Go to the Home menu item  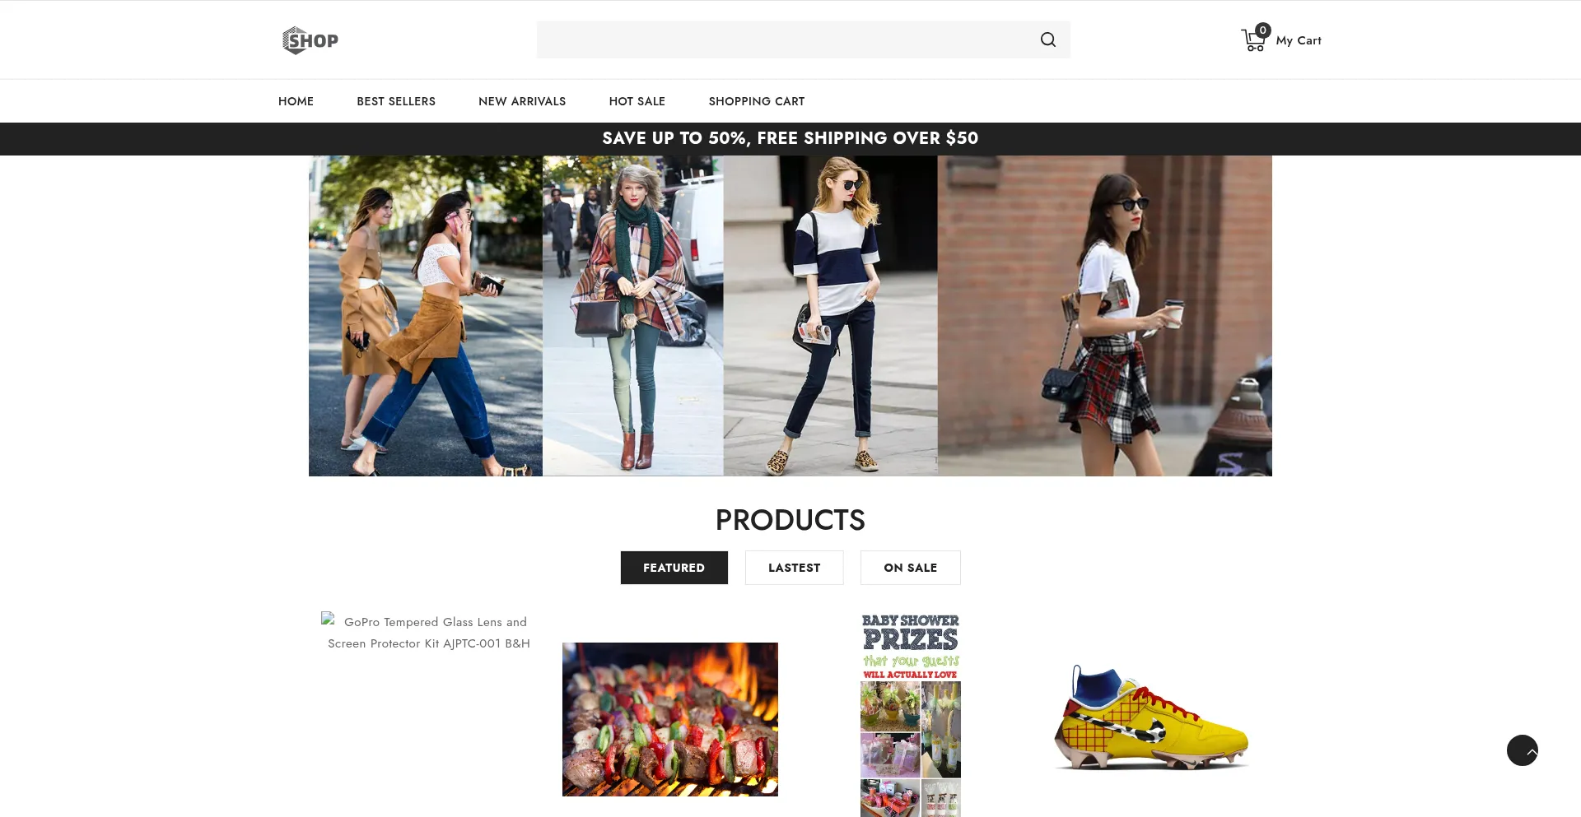point(296,101)
